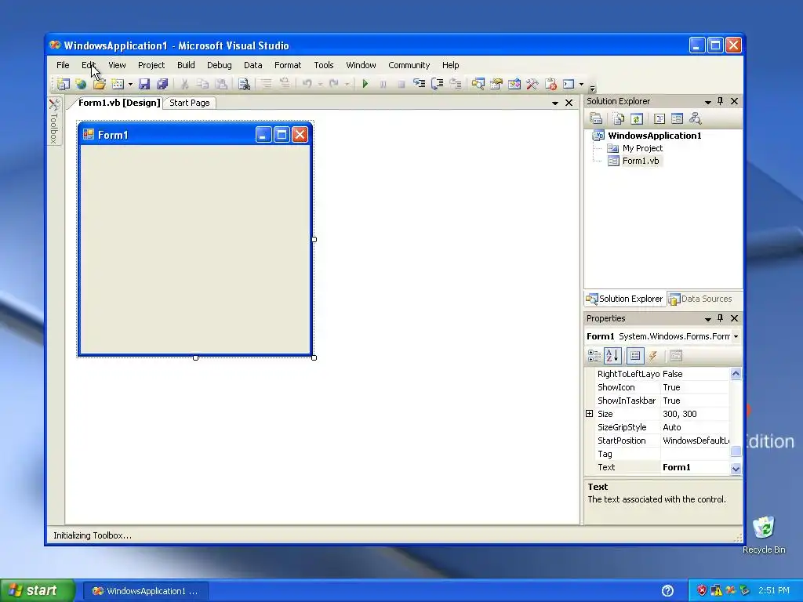Viewport: 803px width, 602px height.
Task: Open the Edit menu
Action: [x=89, y=65]
